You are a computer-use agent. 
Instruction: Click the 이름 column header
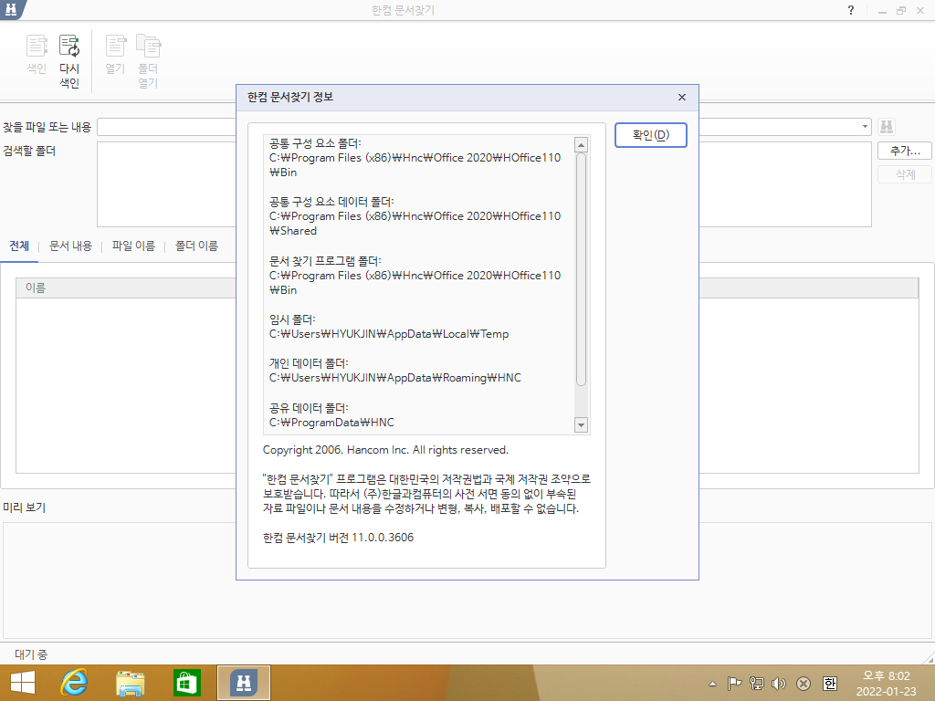(x=467, y=288)
